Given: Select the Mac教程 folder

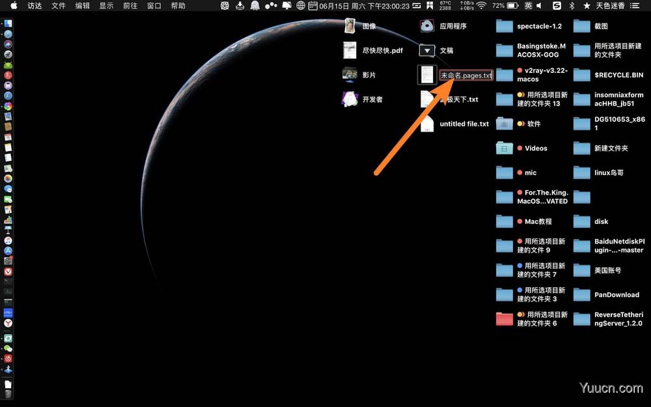Looking at the screenshot, I should [505, 222].
